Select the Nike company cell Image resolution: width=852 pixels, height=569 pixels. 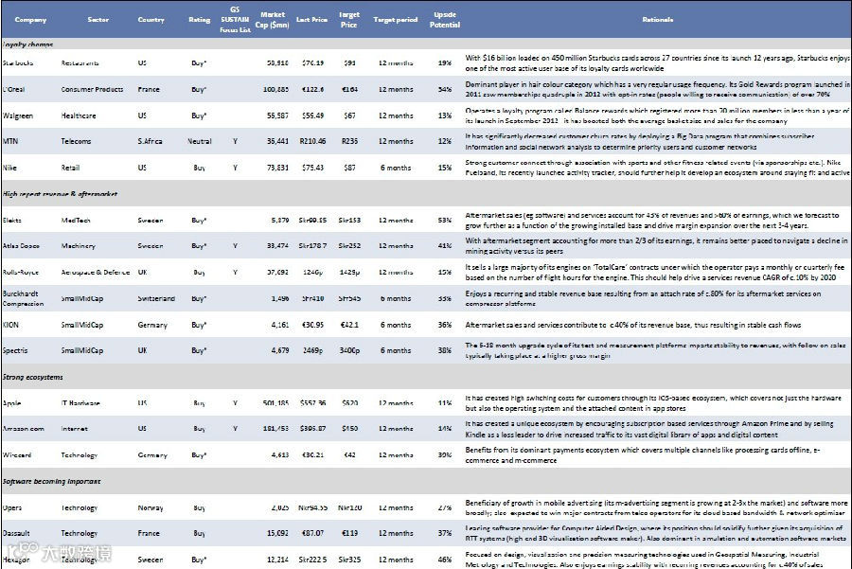[9, 168]
